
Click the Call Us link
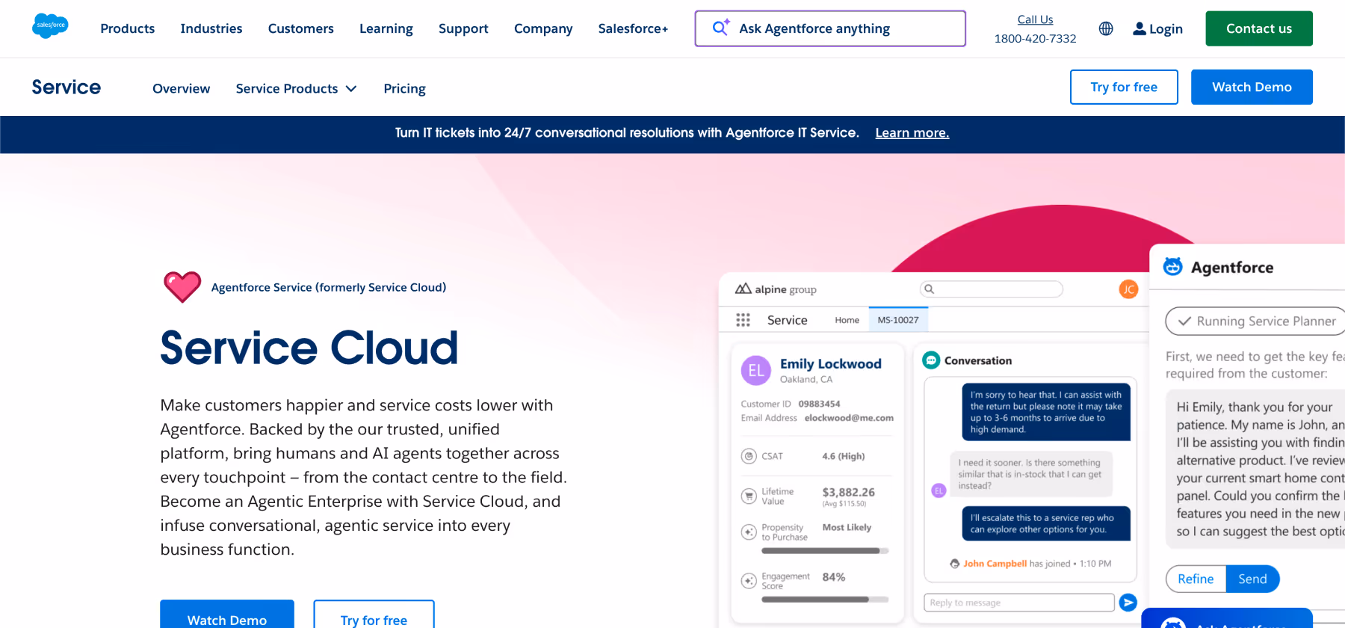(1035, 19)
